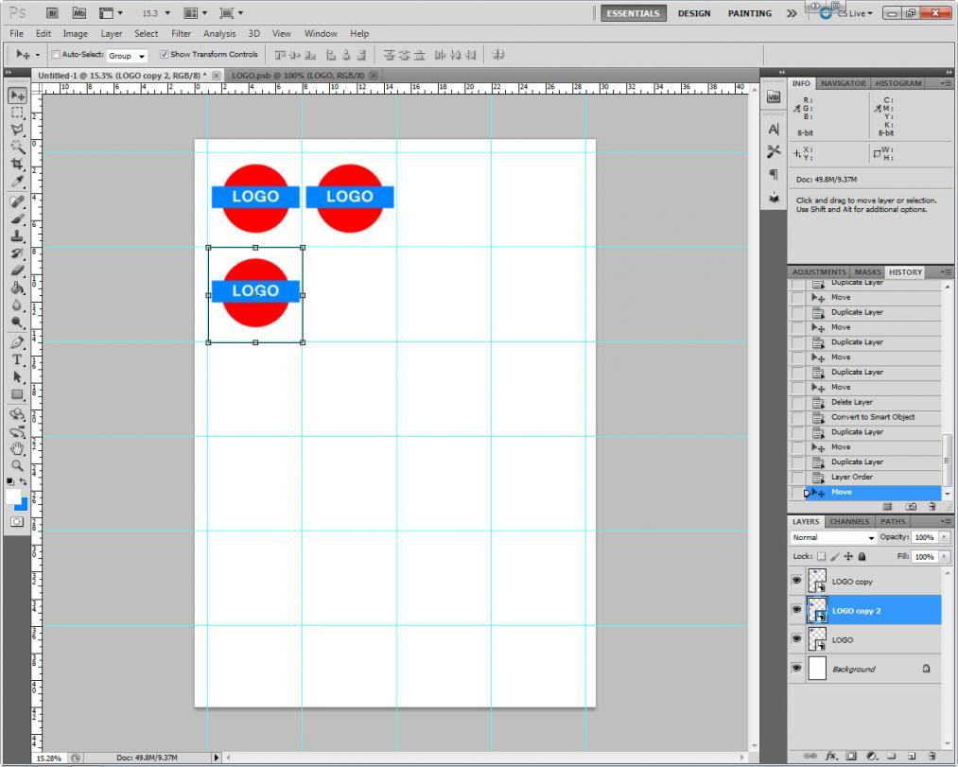The width and height of the screenshot is (958, 767).
Task: Hide the LOGO copy layer
Action: (x=796, y=581)
